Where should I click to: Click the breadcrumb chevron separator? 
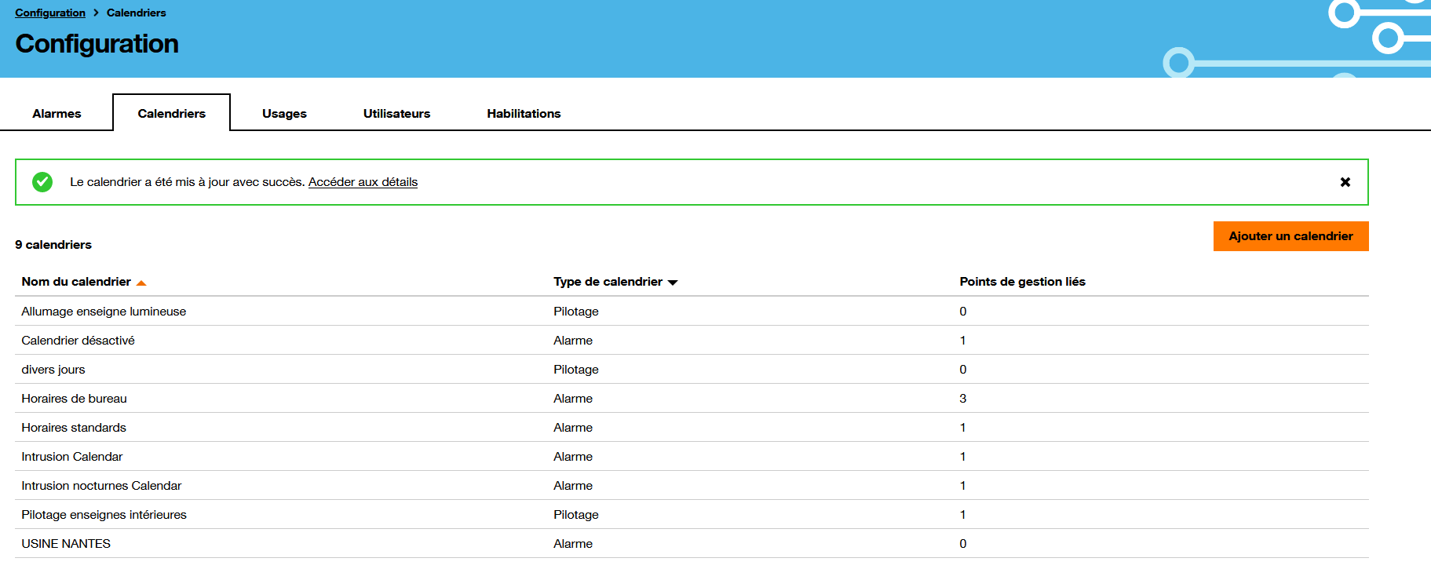96,13
